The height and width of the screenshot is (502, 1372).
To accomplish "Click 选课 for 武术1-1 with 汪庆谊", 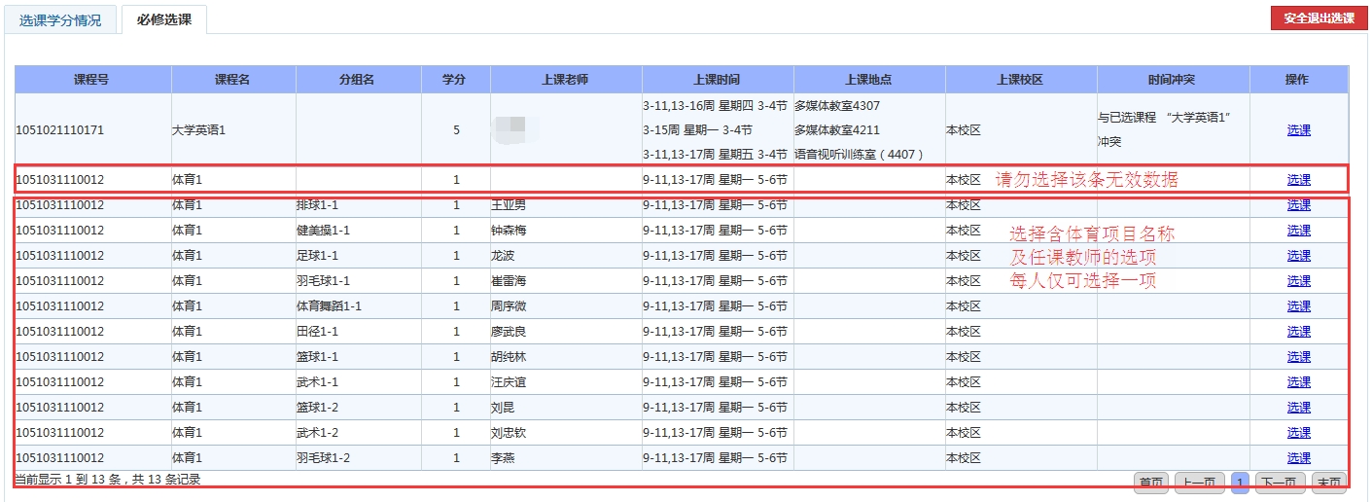I will coord(1298,382).
